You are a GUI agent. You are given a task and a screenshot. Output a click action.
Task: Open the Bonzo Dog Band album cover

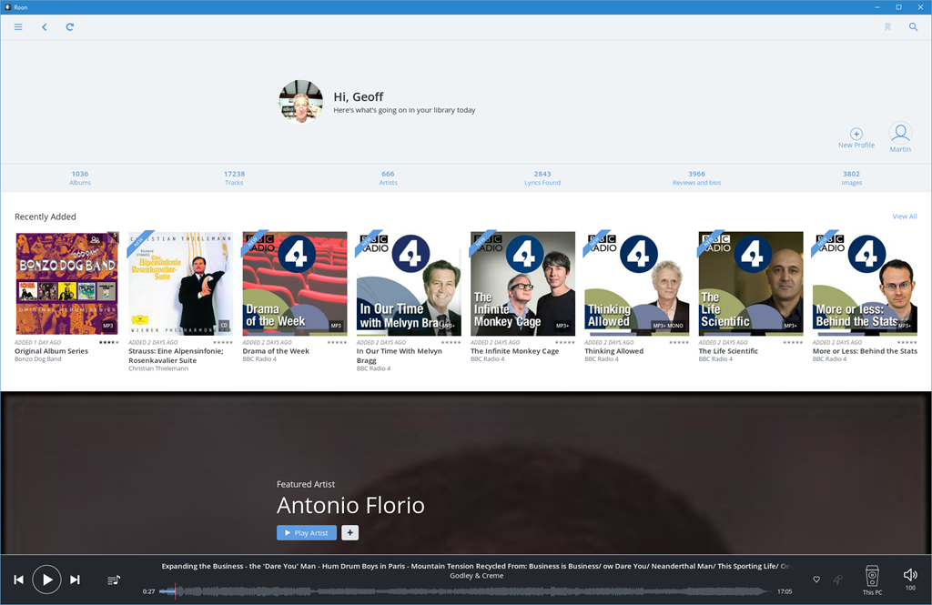66,283
